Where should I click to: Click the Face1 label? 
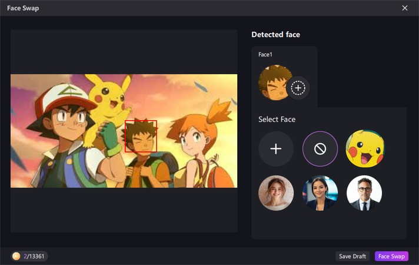click(265, 55)
